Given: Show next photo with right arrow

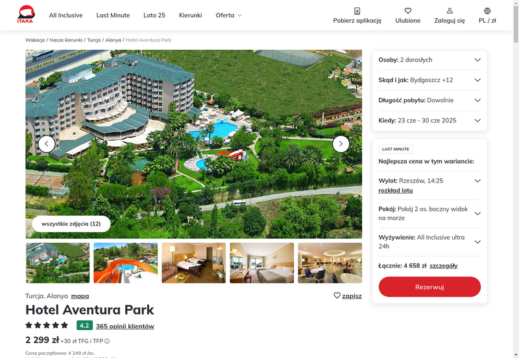Looking at the screenshot, I should pyautogui.click(x=341, y=144).
